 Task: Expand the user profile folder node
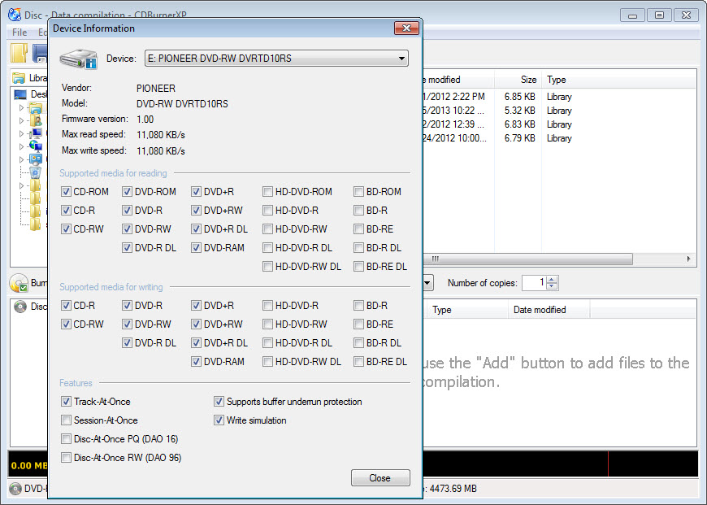point(21,120)
